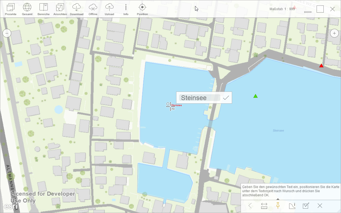This screenshot has width=341, height=213.
Task: Click the Upload cloud icon
Action: tap(109, 9)
